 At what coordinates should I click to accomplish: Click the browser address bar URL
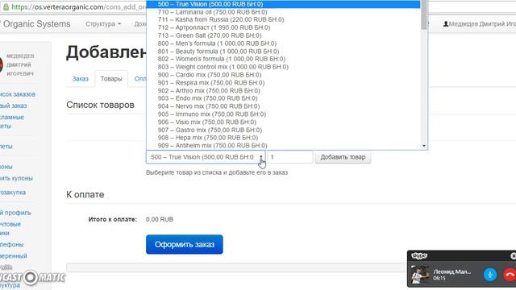(x=79, y=6)
